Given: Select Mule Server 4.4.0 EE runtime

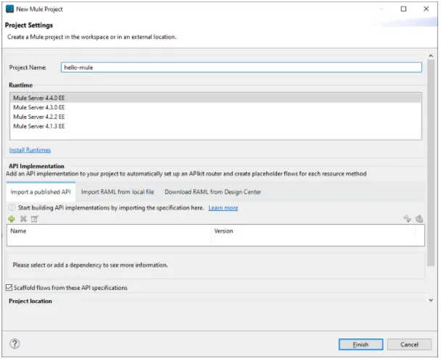Looking at the screenshot, I should point(216,98).
